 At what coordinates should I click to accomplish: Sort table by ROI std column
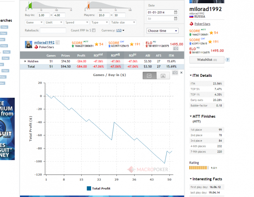point(98,55)
